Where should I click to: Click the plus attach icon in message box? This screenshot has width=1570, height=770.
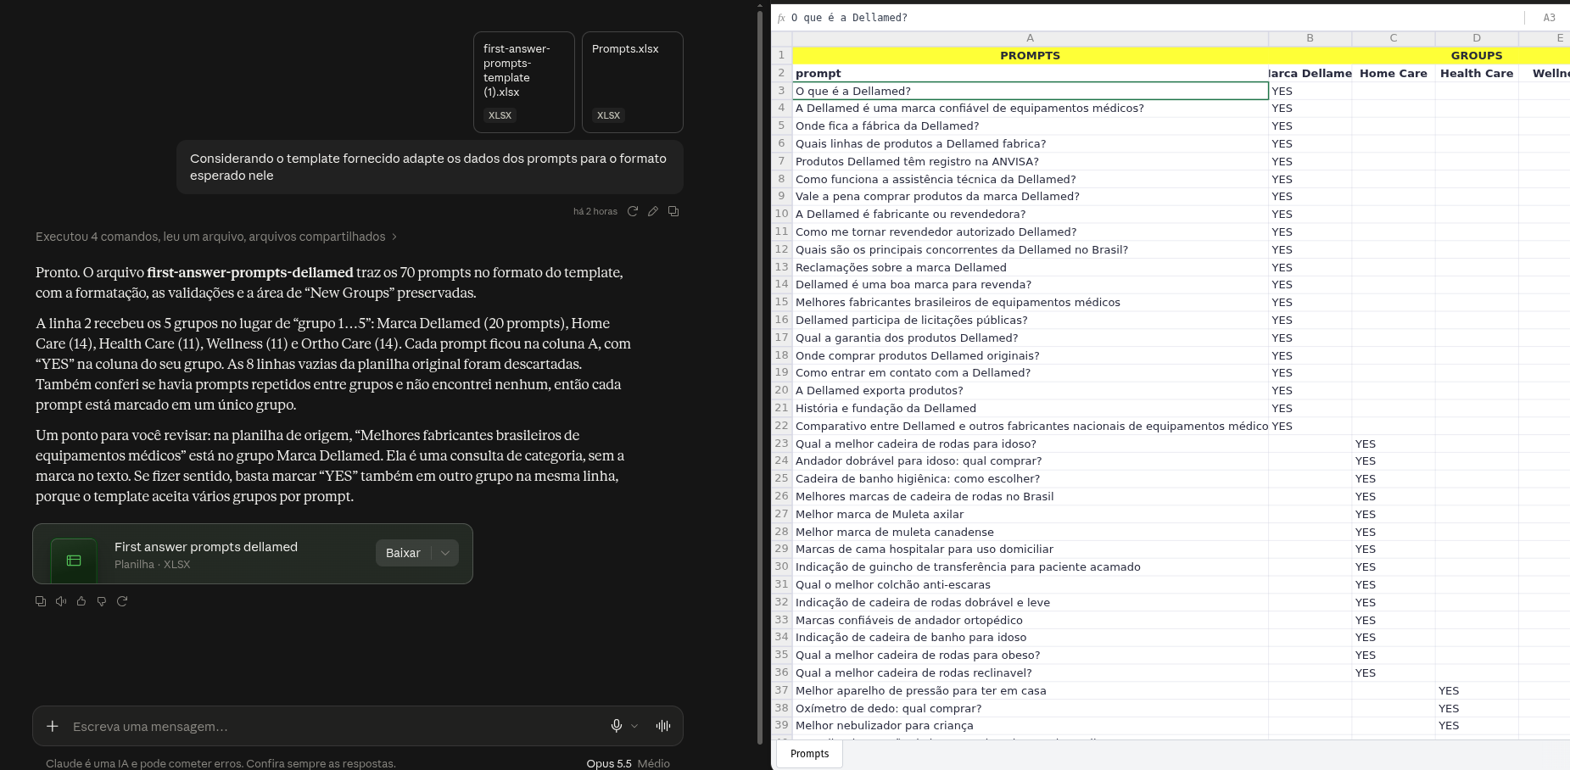coord(53,726)
